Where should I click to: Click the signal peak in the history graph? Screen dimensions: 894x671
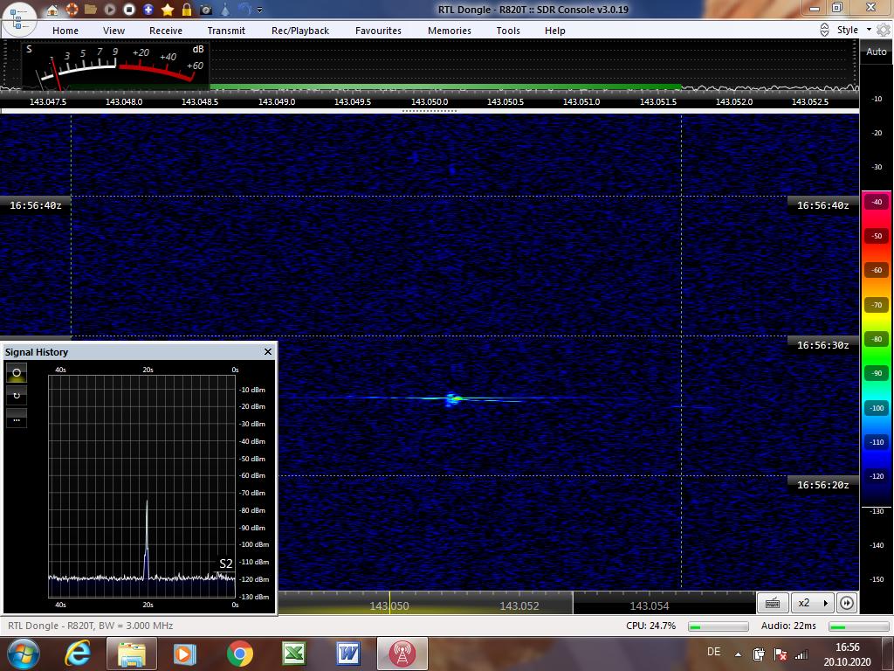coord(147,539)
